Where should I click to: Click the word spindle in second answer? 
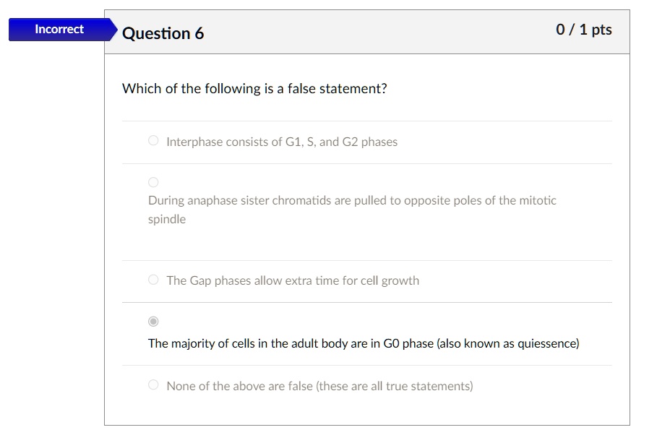coord(167,219)
